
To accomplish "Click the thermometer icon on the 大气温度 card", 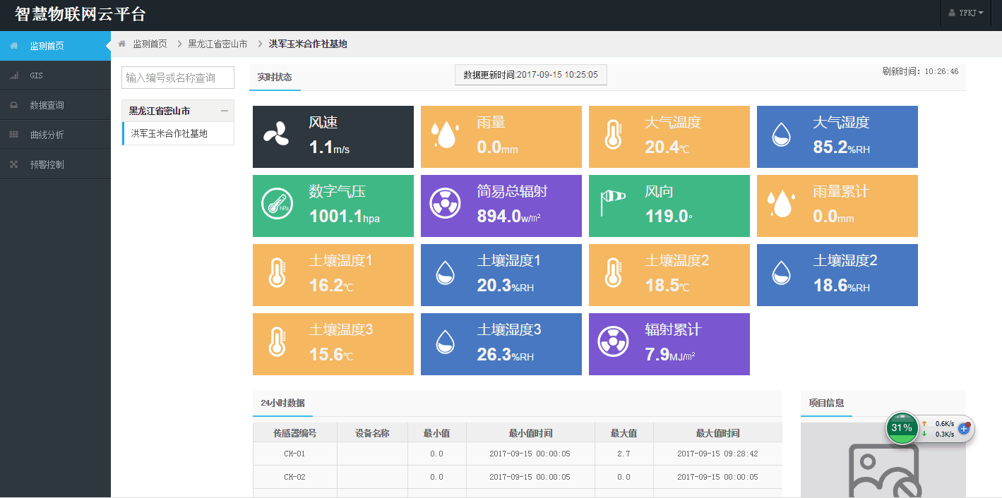I will click(612, 135).
